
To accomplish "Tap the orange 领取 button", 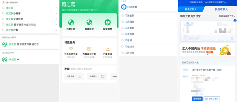I will pyautogui.click(x=210, y=52).
